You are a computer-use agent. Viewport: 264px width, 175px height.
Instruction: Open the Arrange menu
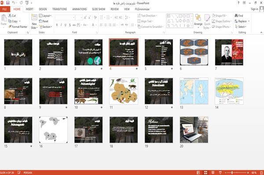pyautogui.click(x=198, y=21)
